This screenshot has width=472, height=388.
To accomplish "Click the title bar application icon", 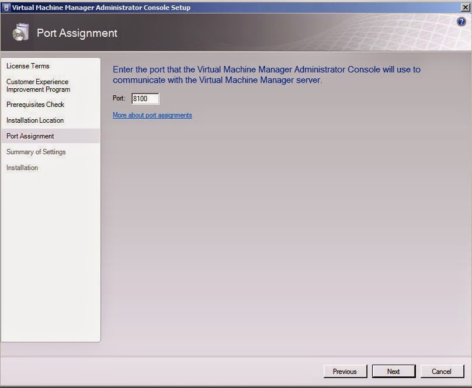I will coord(6,8).
